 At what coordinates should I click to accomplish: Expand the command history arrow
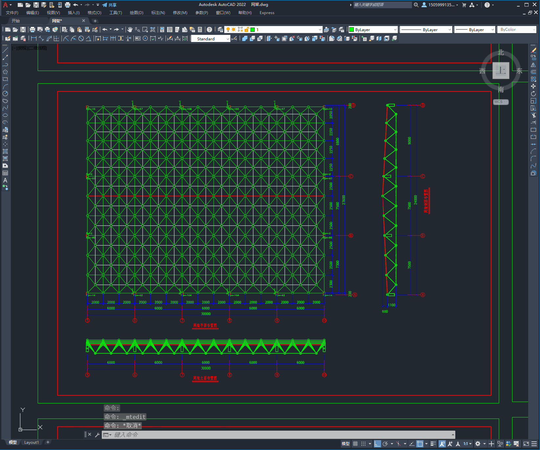coord(453,435)
